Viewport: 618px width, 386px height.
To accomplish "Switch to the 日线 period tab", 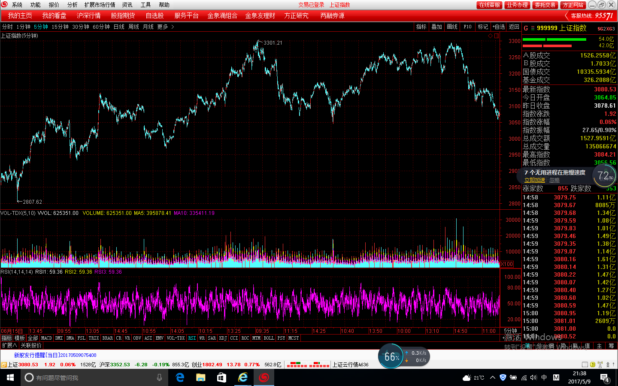I will (x=119, y=27).
